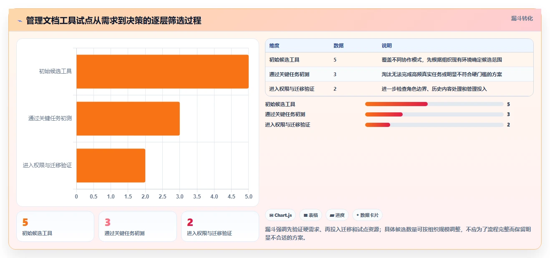Image resolution: width=550 pixels, height=258 pixels.
Task: Open the data card showing 3
Action: coord(137,226)
